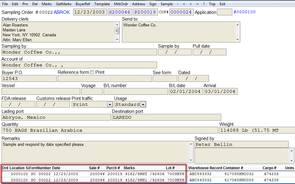Click the Signed by field Peter Bellin
Screen dimensions: 295x184
click(x=242, y=144)
